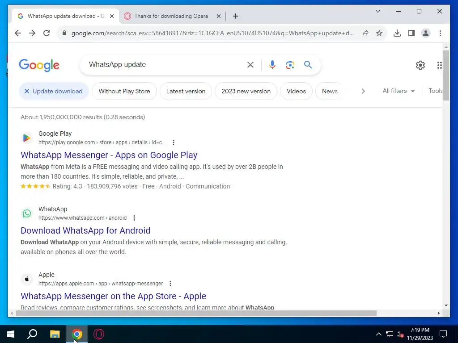Open WhatsApp Messenger on the App Store link
This screenshot has width=458, height=343.
(113, 296)
